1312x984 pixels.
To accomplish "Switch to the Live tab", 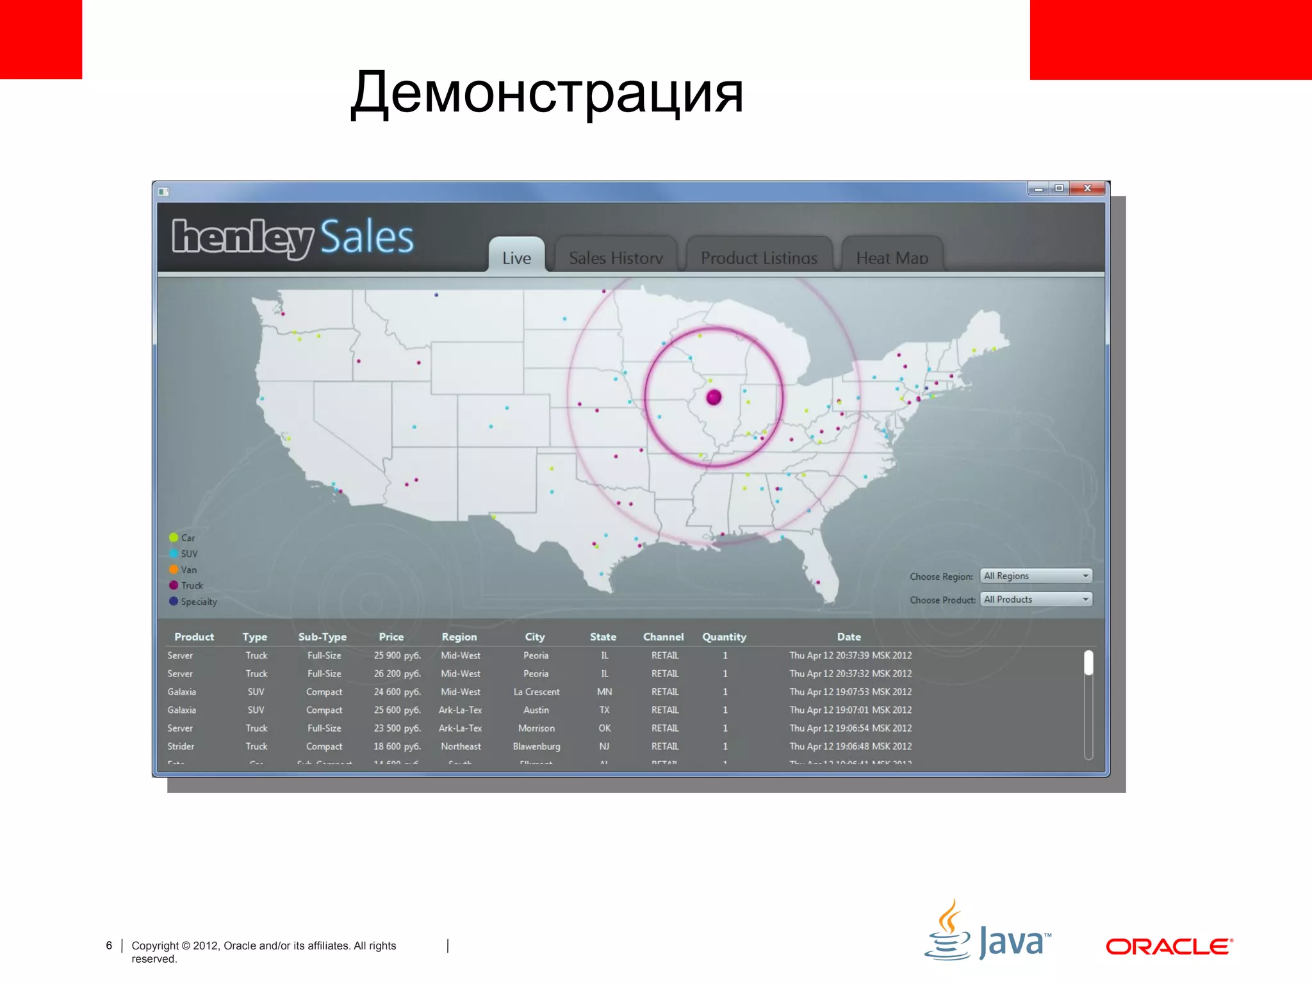I will click(x=516, y=256).
